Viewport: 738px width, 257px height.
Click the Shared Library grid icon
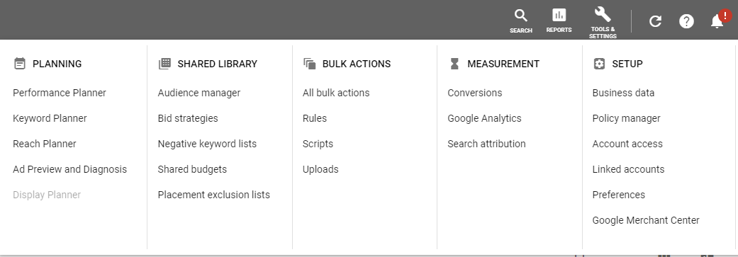point(164,64)
